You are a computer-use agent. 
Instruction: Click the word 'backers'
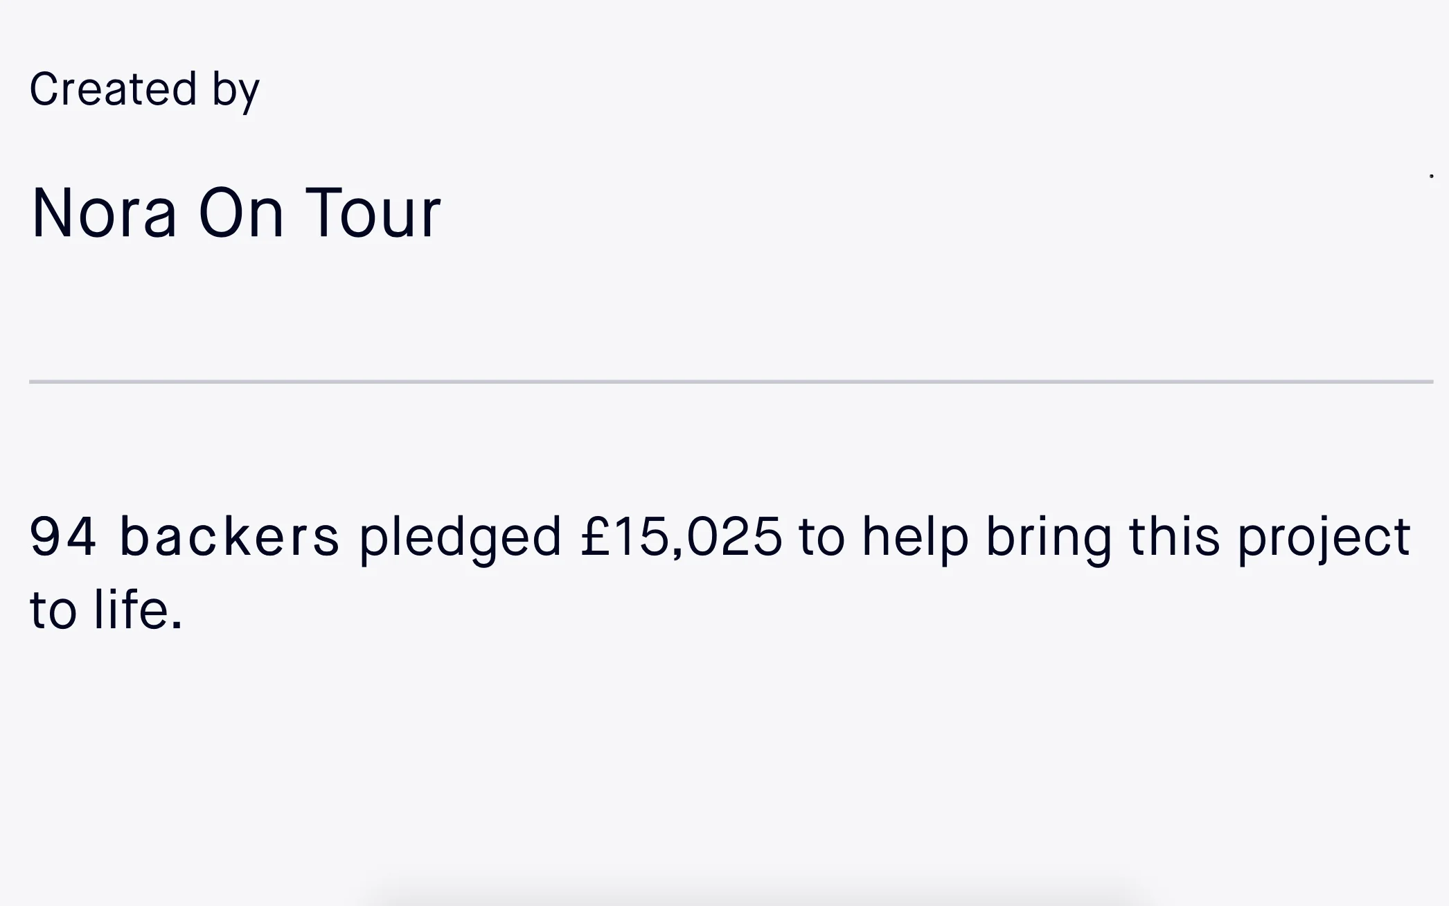[229, 536]
